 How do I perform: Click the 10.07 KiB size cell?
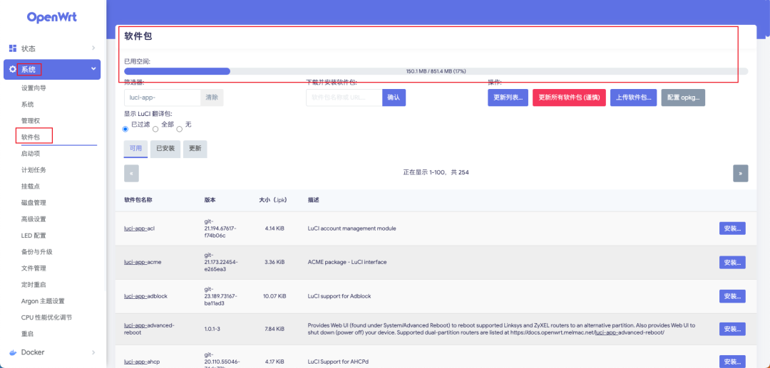(274, 296)
